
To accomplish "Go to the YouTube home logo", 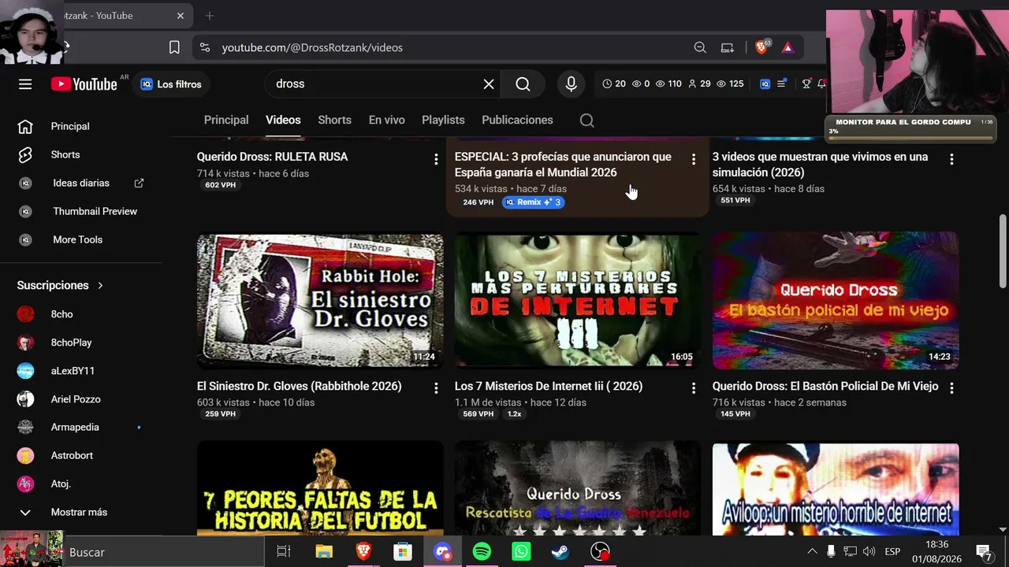I will pos(84,84).
